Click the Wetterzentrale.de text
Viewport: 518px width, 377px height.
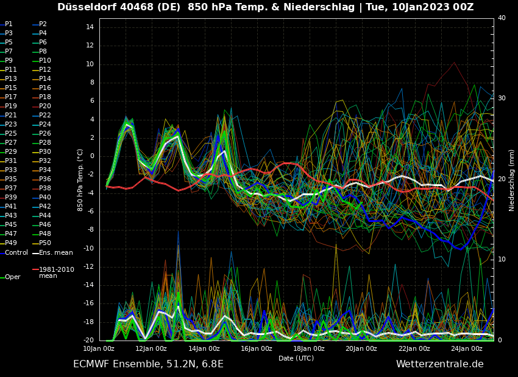click(439, 364)
